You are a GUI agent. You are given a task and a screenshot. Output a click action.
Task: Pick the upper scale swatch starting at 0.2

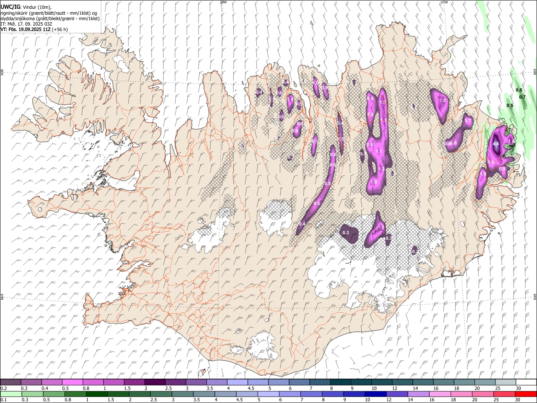[10, 382]
